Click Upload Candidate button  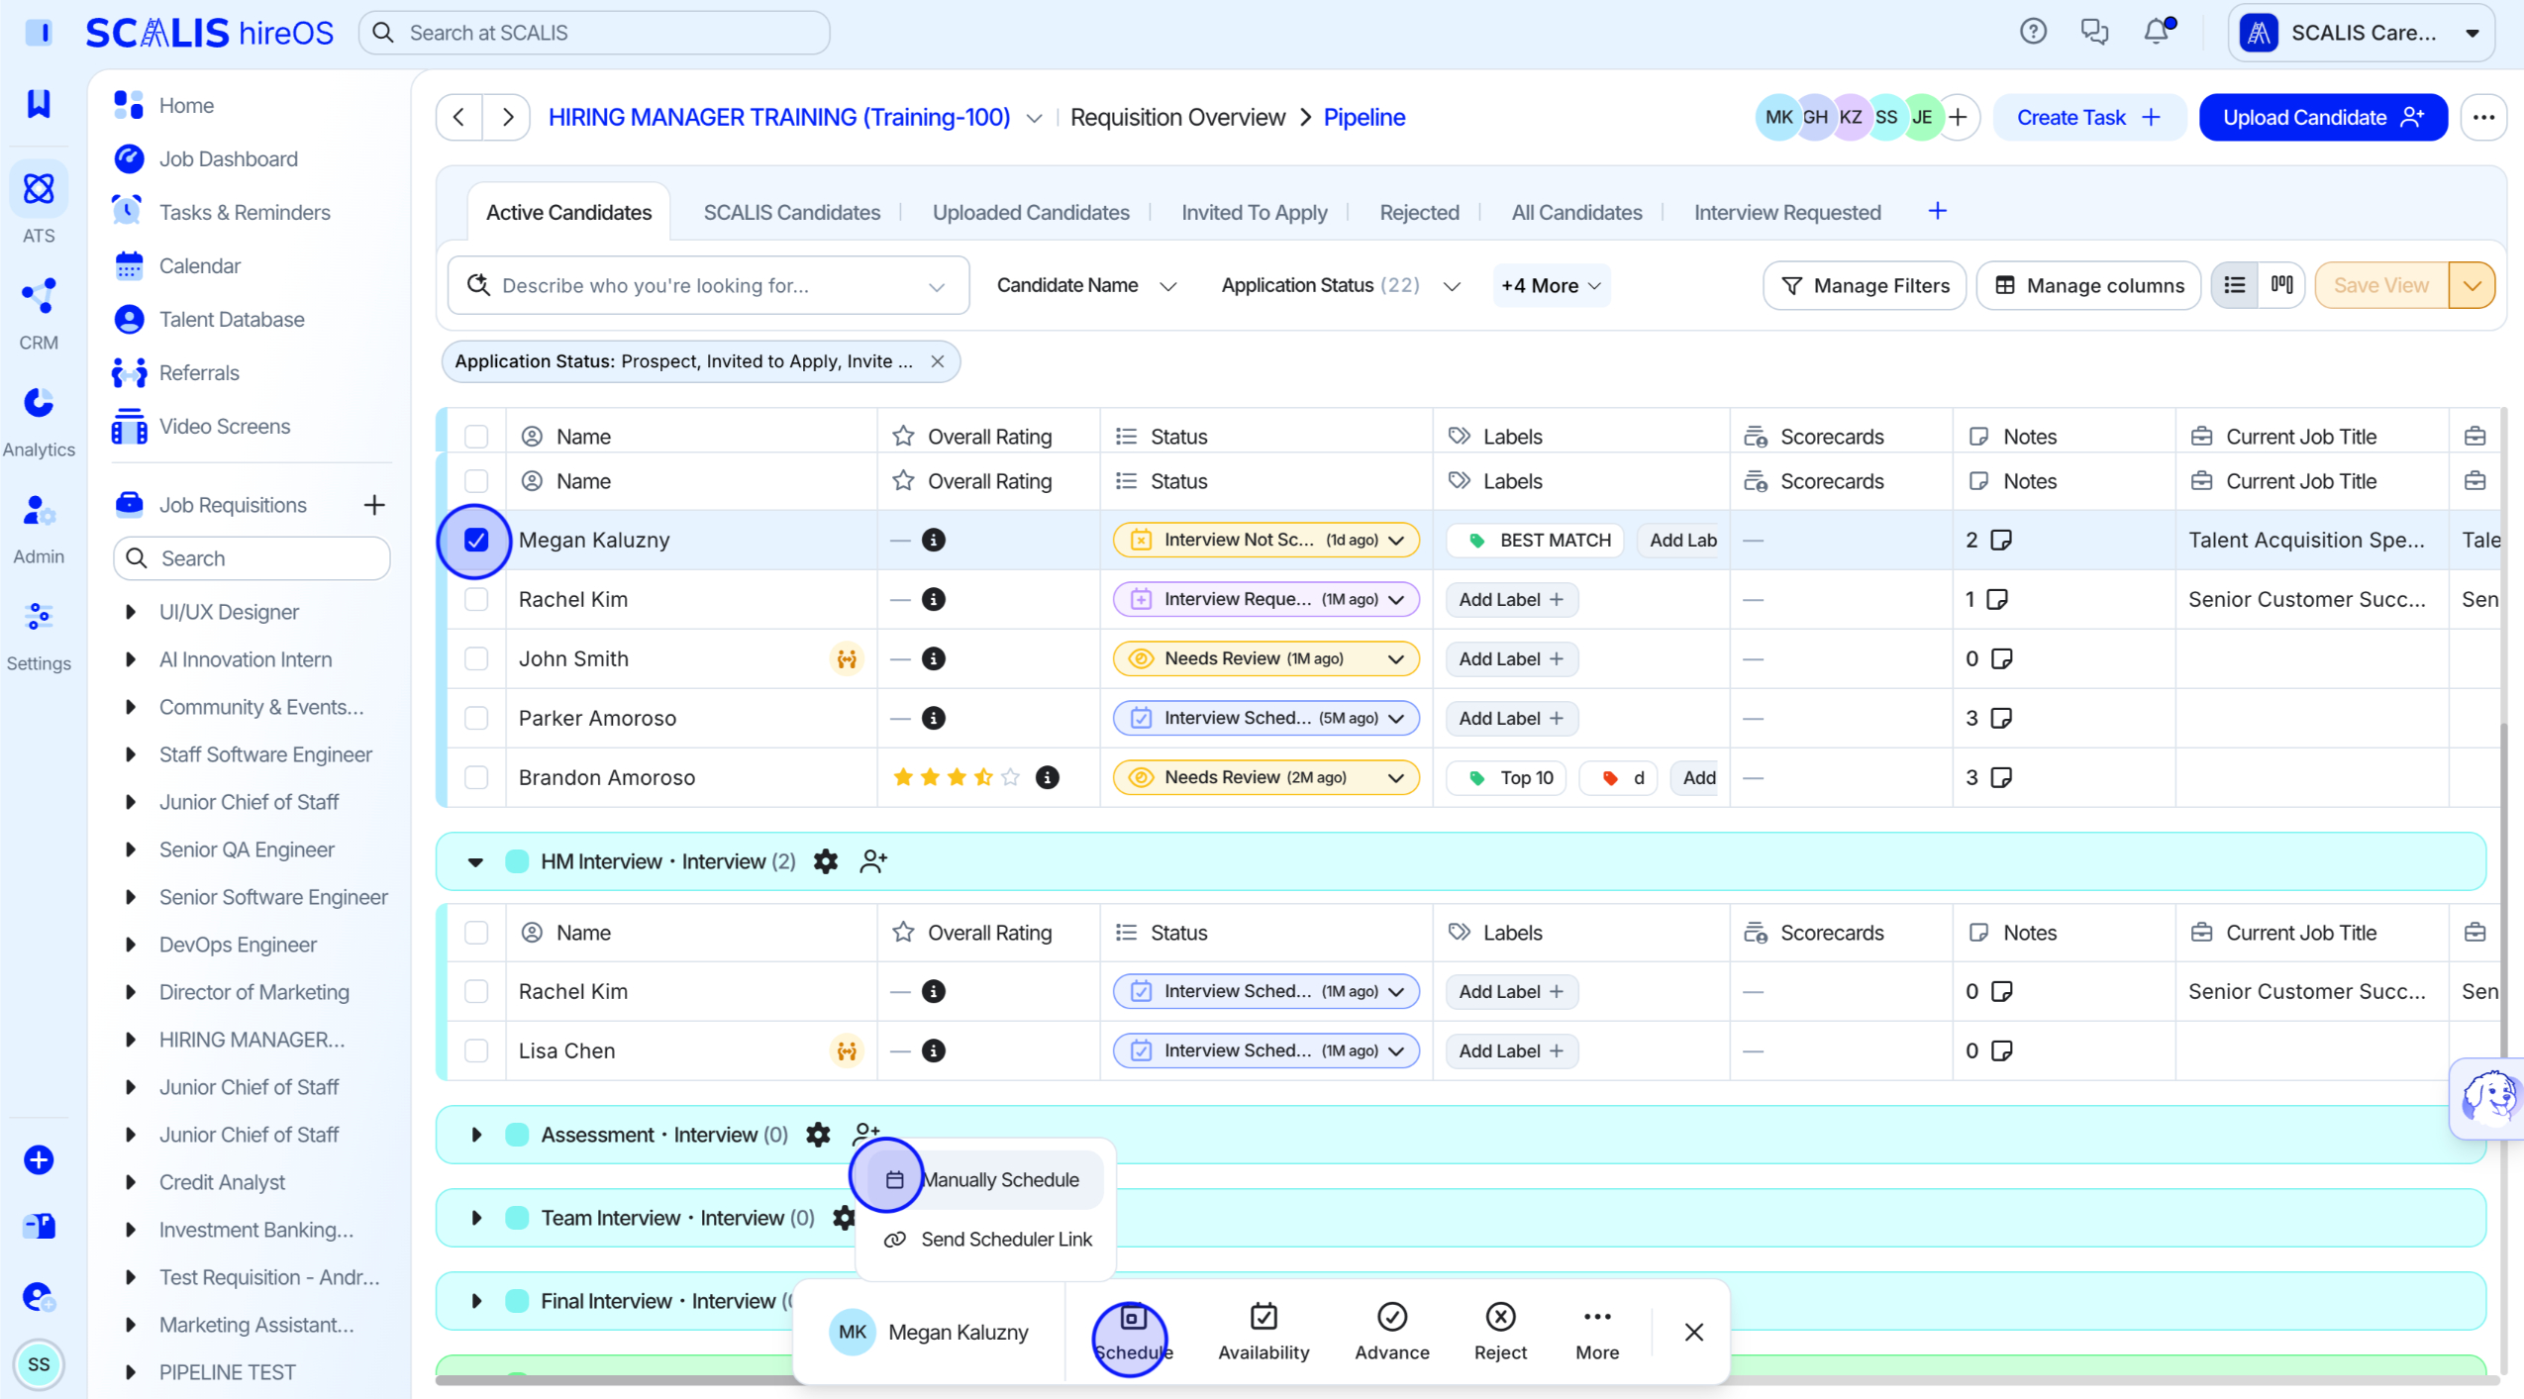click(2323, 117)
